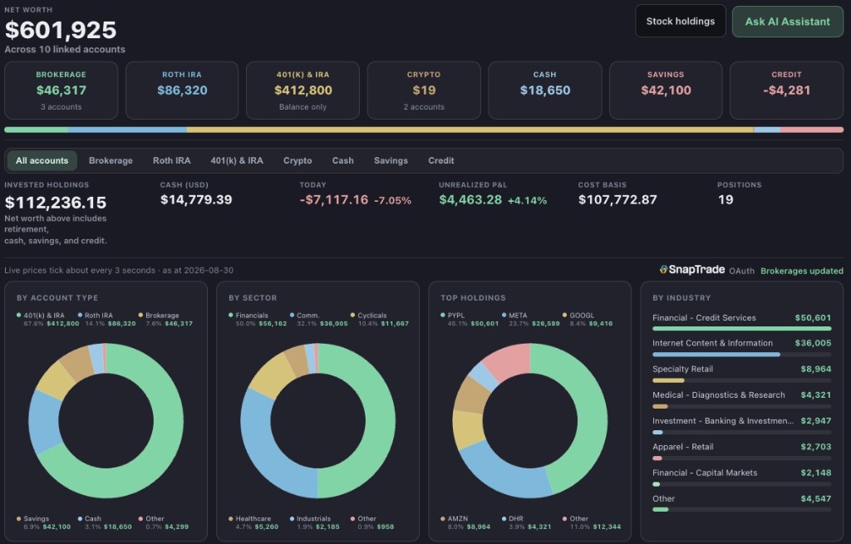
Task: Go to the Savings tab
Action: (x=391, y=160)
